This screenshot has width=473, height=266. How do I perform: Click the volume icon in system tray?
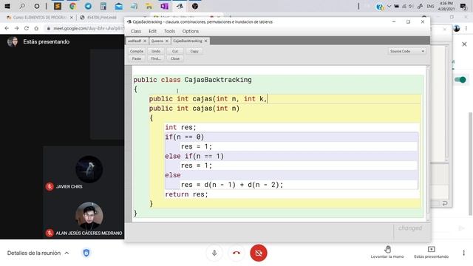tap(411, 6)
